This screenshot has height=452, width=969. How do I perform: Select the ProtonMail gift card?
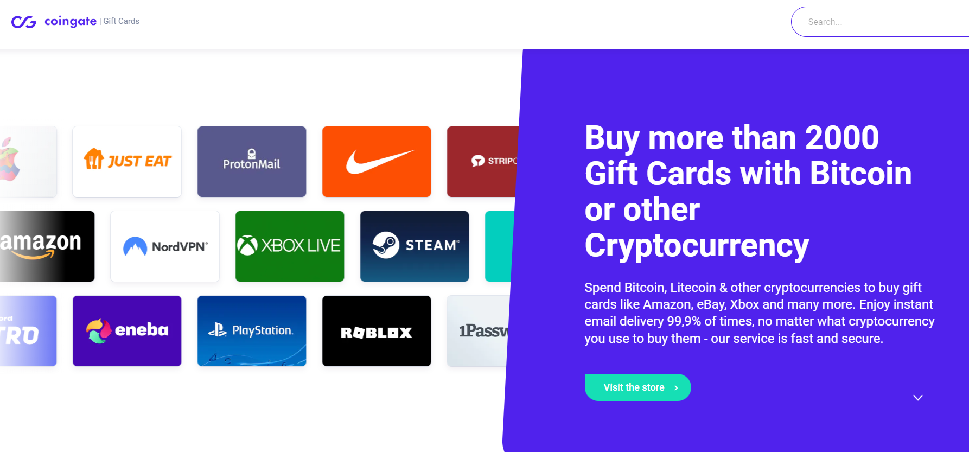(x=252, y=162)
